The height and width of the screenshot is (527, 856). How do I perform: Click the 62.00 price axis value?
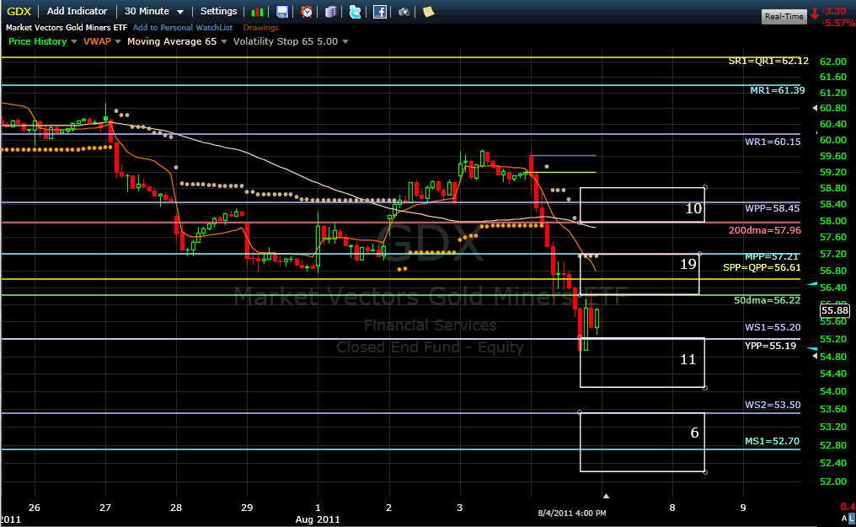[833, 62]
